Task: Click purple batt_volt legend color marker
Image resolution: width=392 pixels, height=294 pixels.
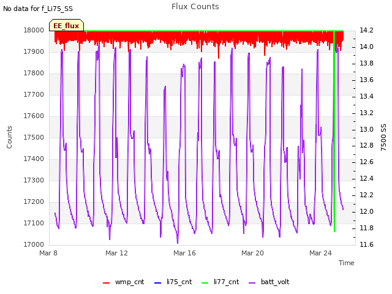Action: pos(252,283)
